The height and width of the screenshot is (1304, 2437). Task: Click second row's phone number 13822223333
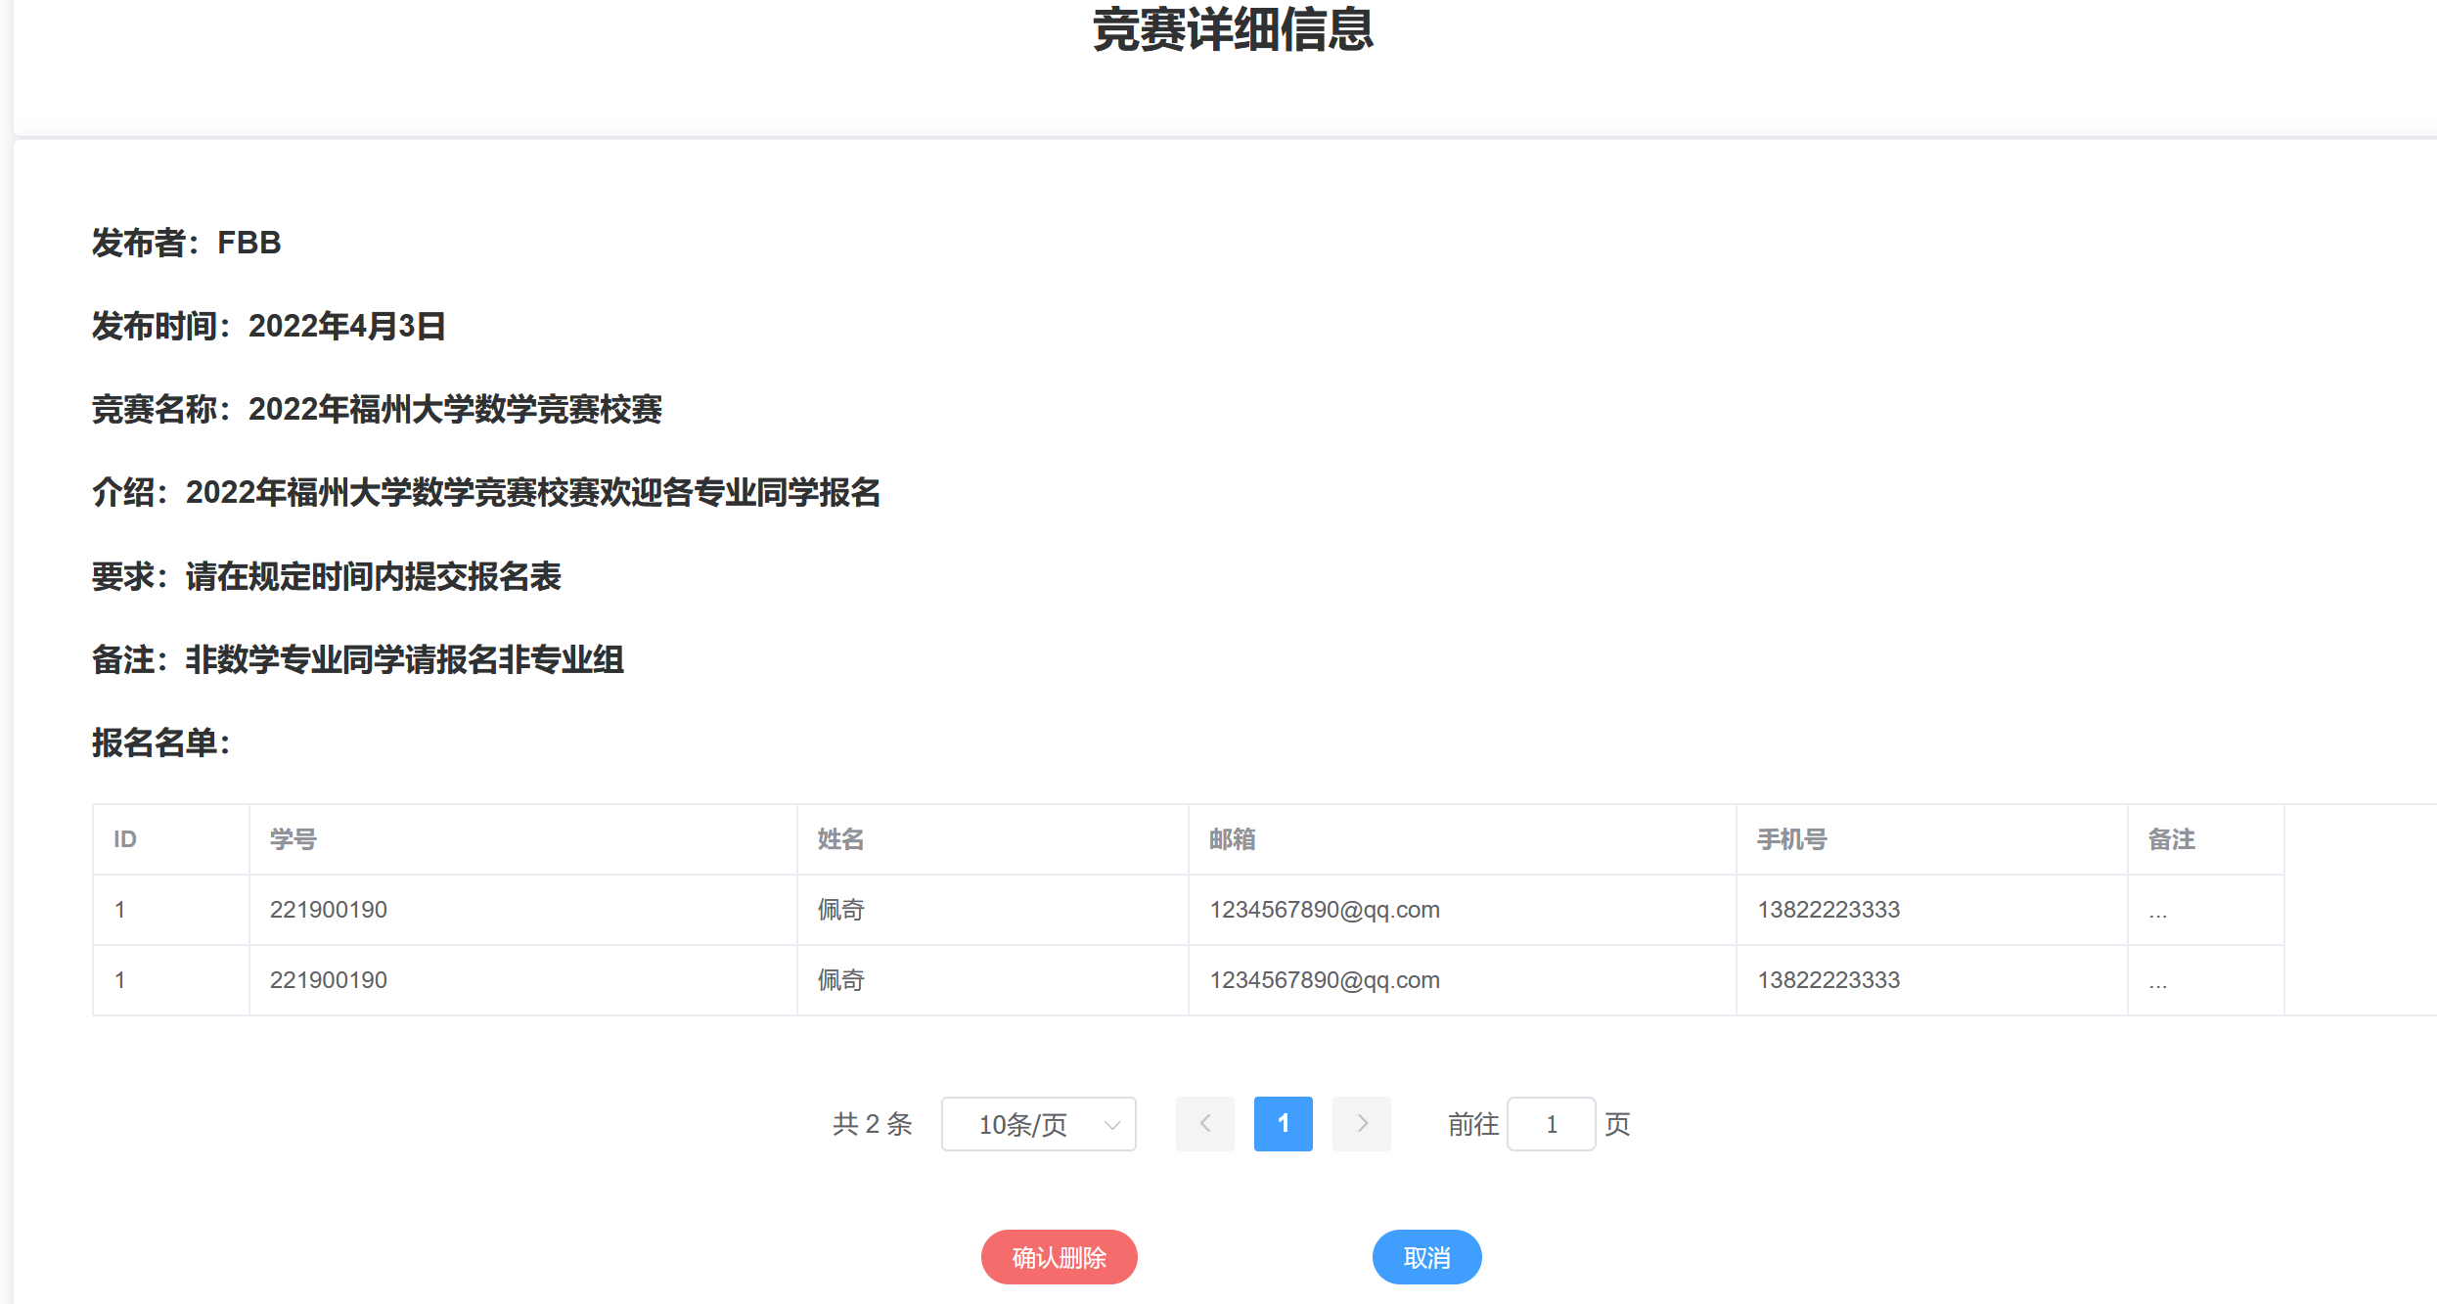pos(1828,980)
